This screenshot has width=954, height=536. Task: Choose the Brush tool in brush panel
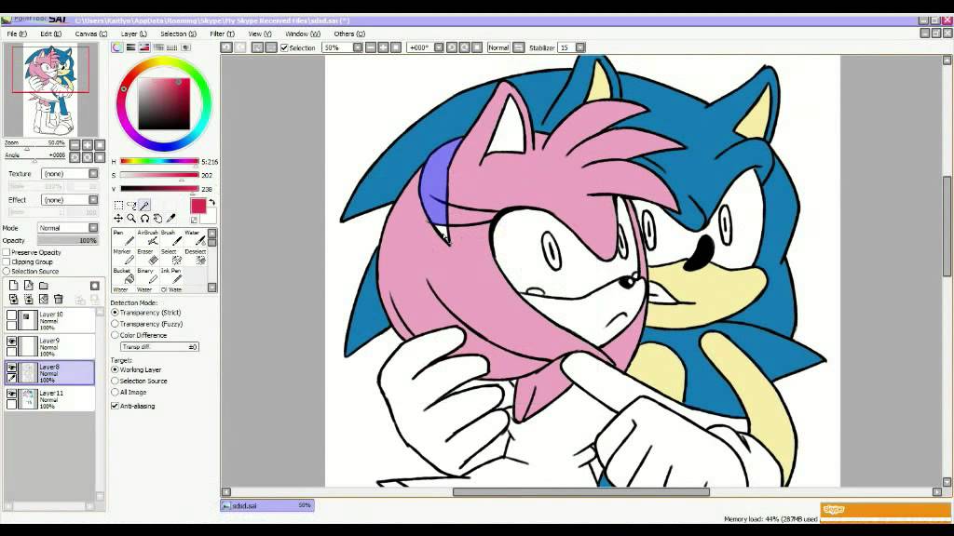(x=171, y=237)
